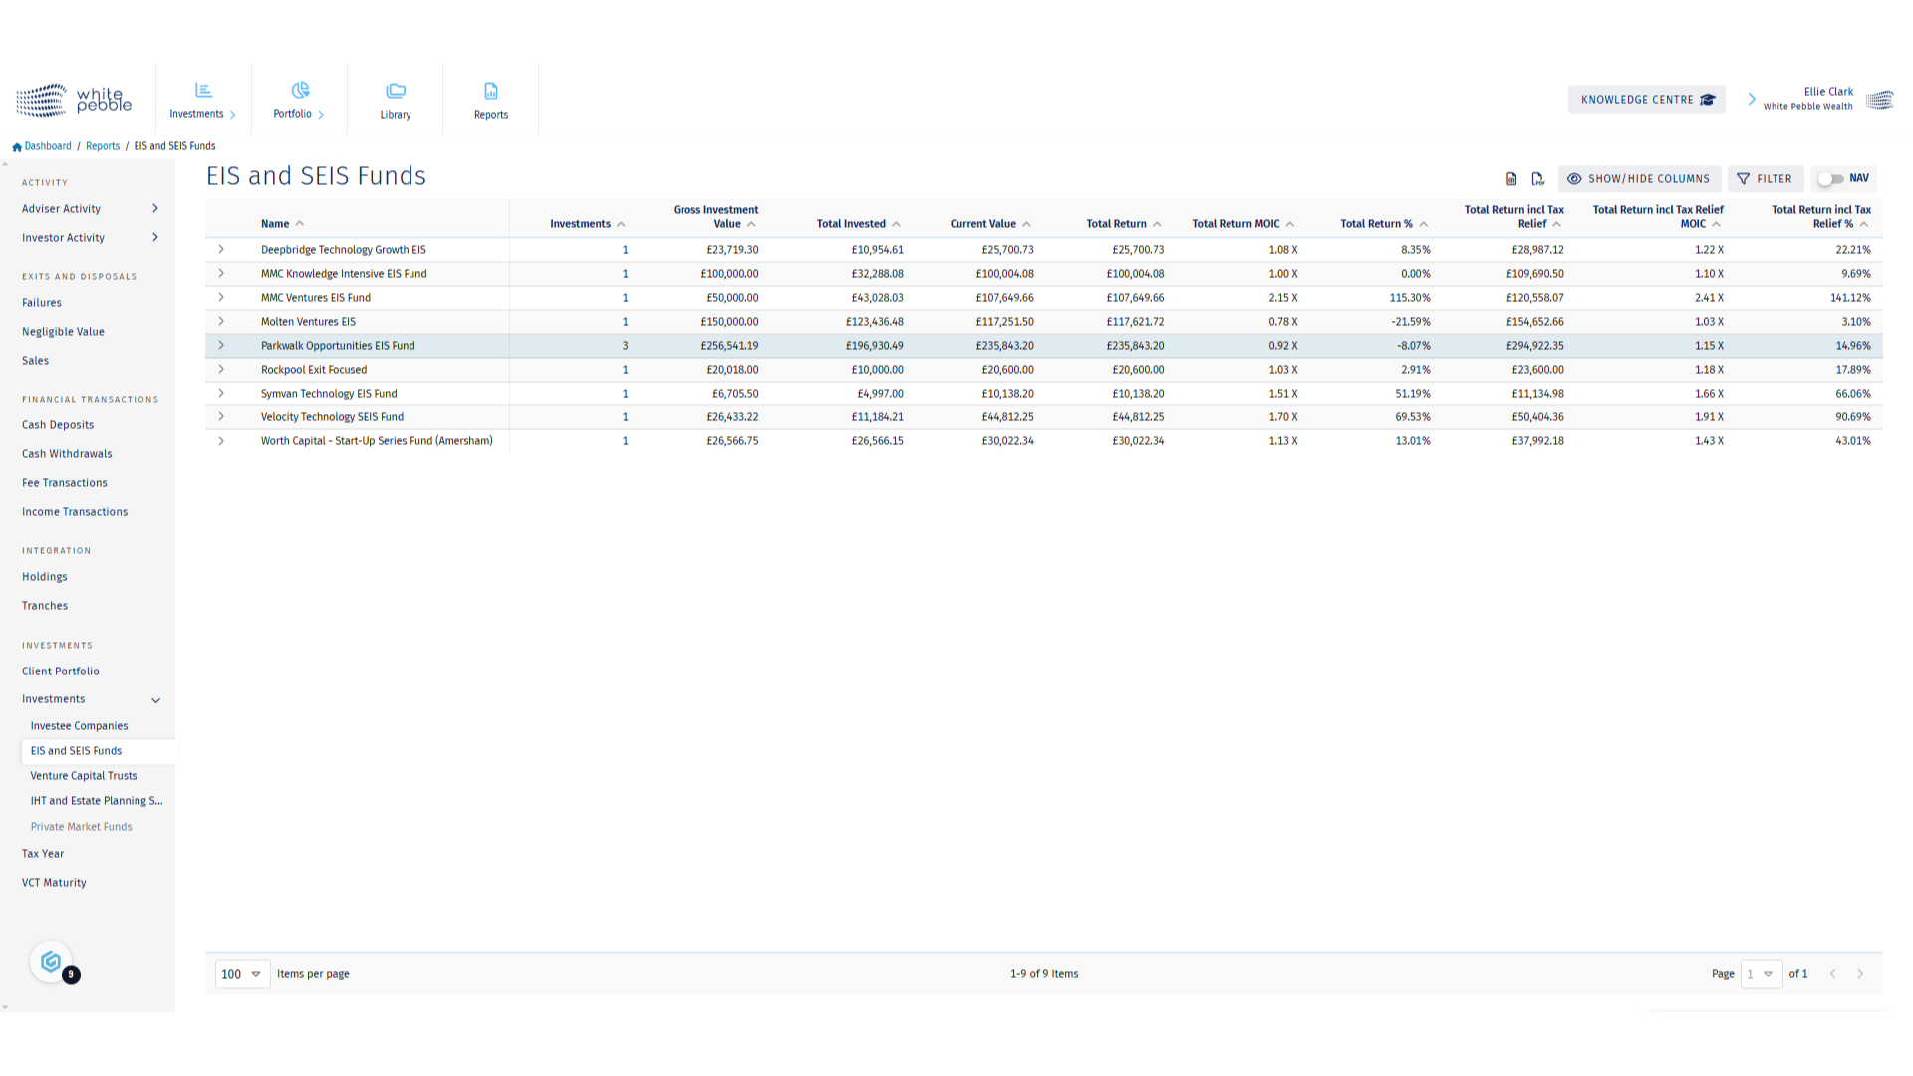The width and height of the screenshot is (1913, 1076).
Task: Click the Reports icon in top navigation
Action: pyautogui.click(x=491, y=100)
